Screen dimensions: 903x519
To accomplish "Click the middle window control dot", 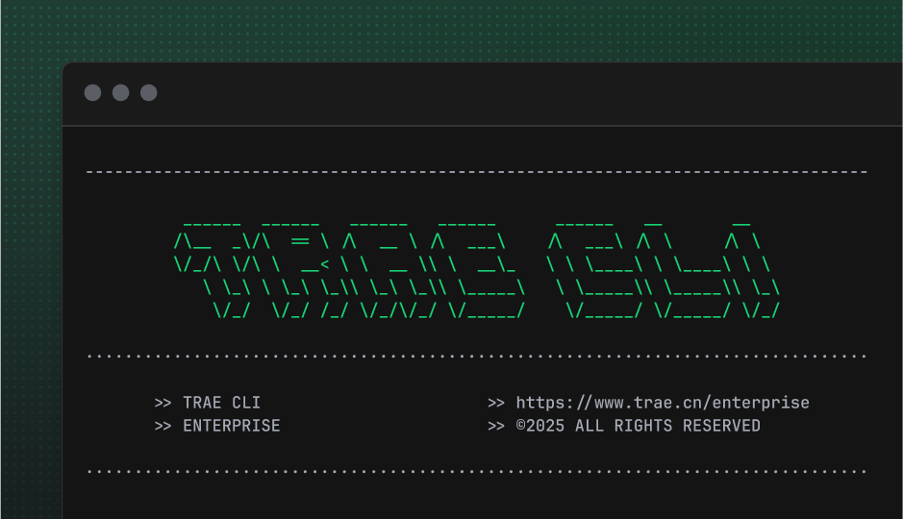I will [x=120, y=93].
